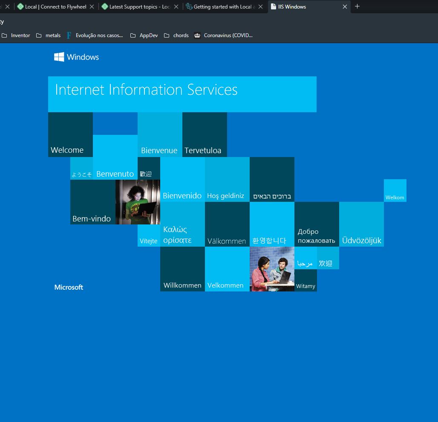The height and width of the screenshot is (422, 438).
Task: Click the Windows wordmark text
Action: point(83,57)
